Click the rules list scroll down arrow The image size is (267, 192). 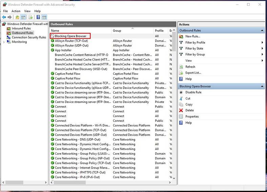(174, 178)
